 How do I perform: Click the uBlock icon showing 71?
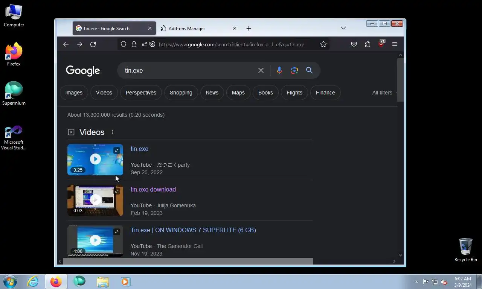point(381,44)
